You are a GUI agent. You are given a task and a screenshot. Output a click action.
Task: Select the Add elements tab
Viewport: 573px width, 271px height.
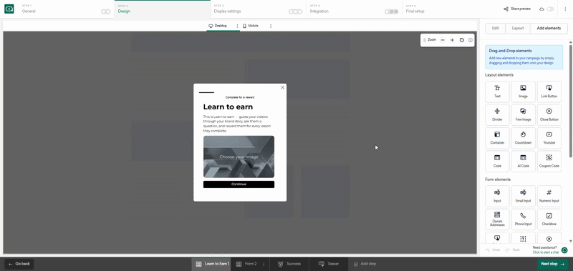click(x=549, y=28)
